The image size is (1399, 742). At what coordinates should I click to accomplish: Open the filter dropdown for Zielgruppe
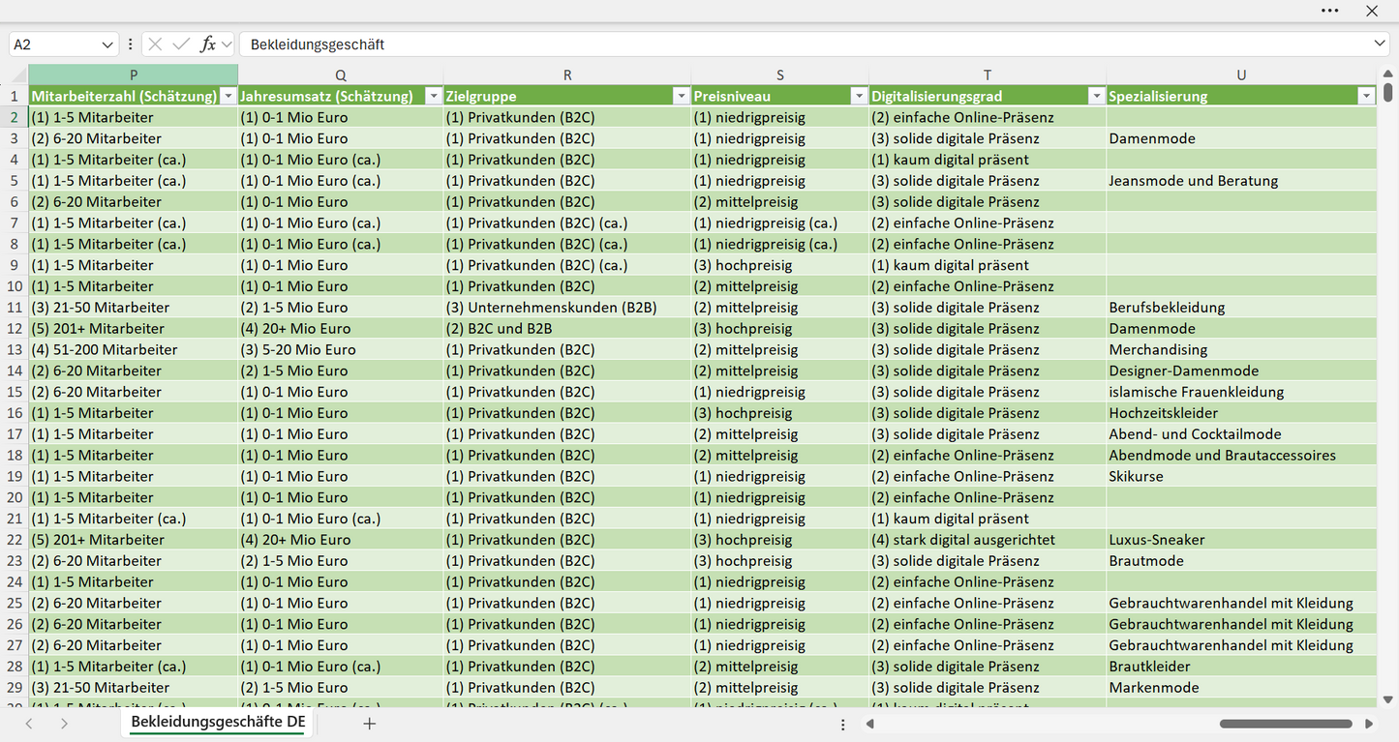[681, 96]
